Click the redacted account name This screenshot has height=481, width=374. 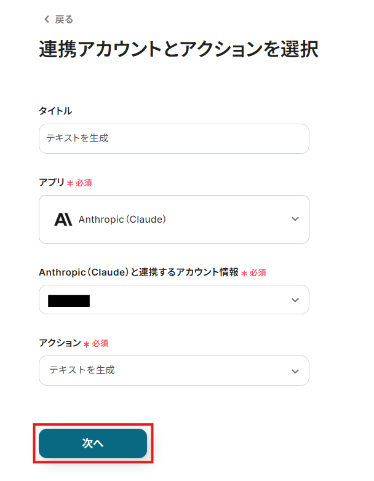pyautogui.click(x=69, y=301)
